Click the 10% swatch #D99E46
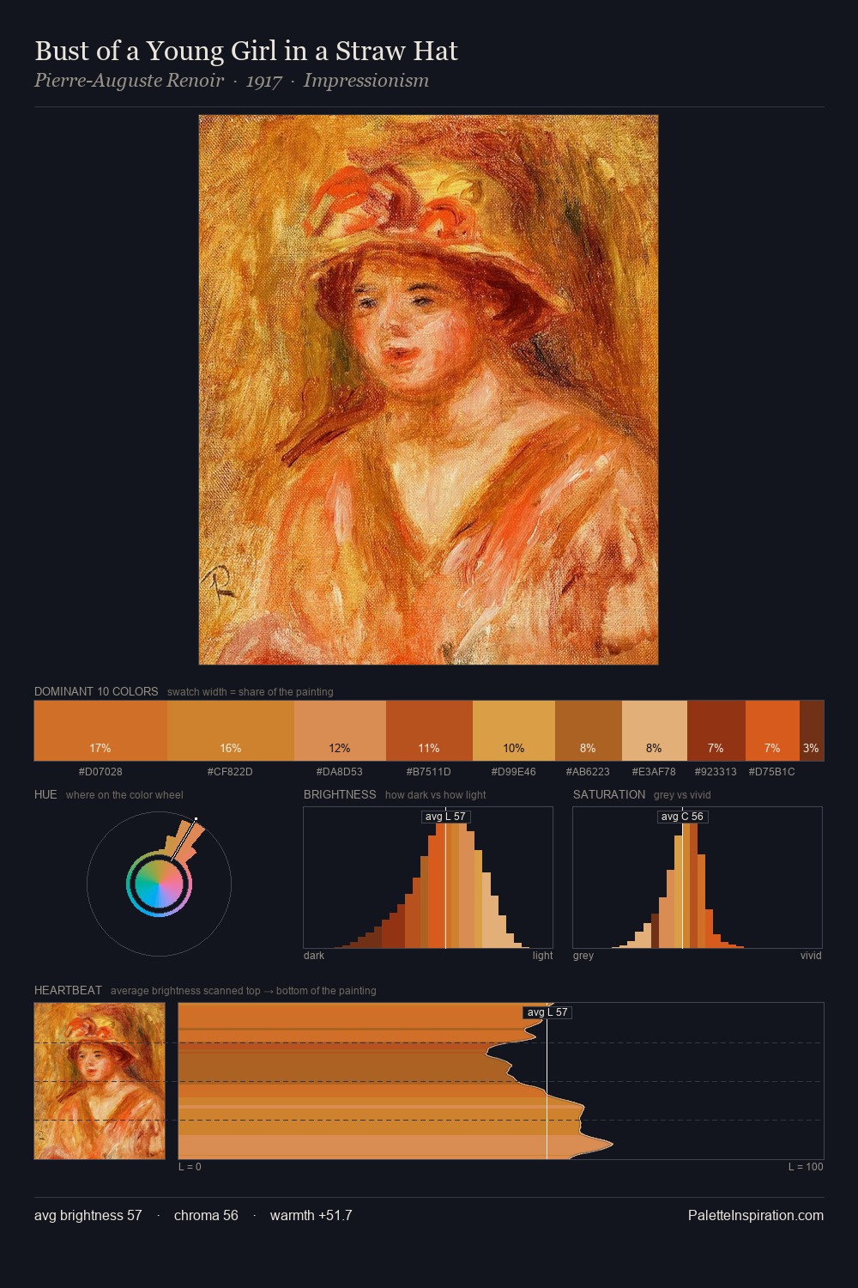858x1288 pixels. pyautogui.click(x=514, y=731)
